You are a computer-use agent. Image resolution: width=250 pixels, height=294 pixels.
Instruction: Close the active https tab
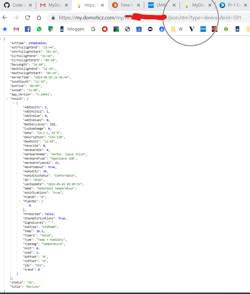(102, 5)
